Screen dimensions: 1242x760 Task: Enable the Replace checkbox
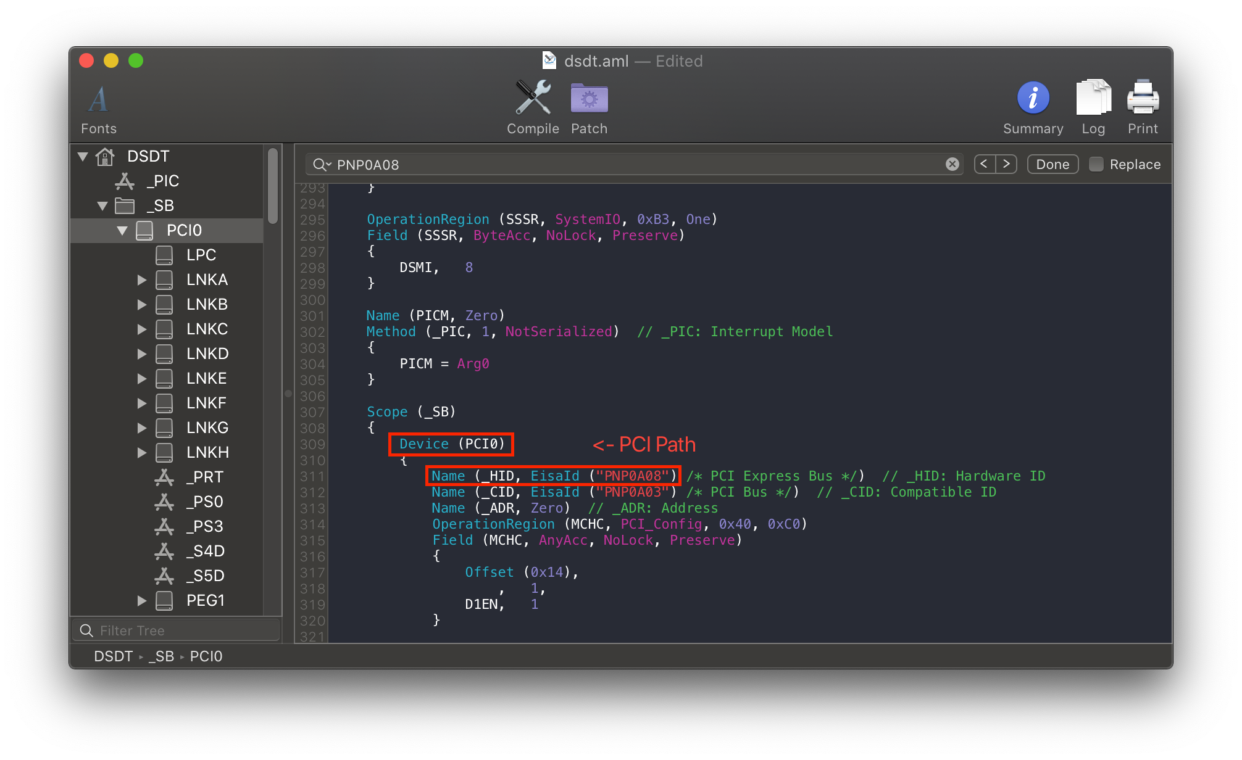point(1096,164)
